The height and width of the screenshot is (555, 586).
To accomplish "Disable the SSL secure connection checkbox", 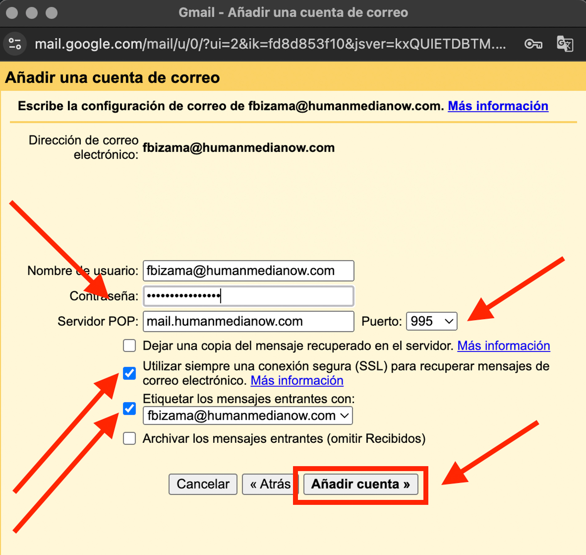I will click(129, 374).
